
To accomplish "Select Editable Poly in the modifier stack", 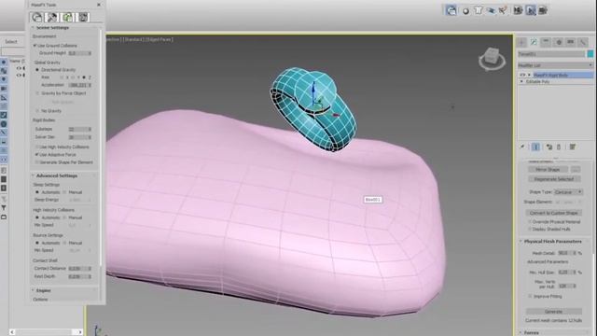I will click(x=537, y=81).
